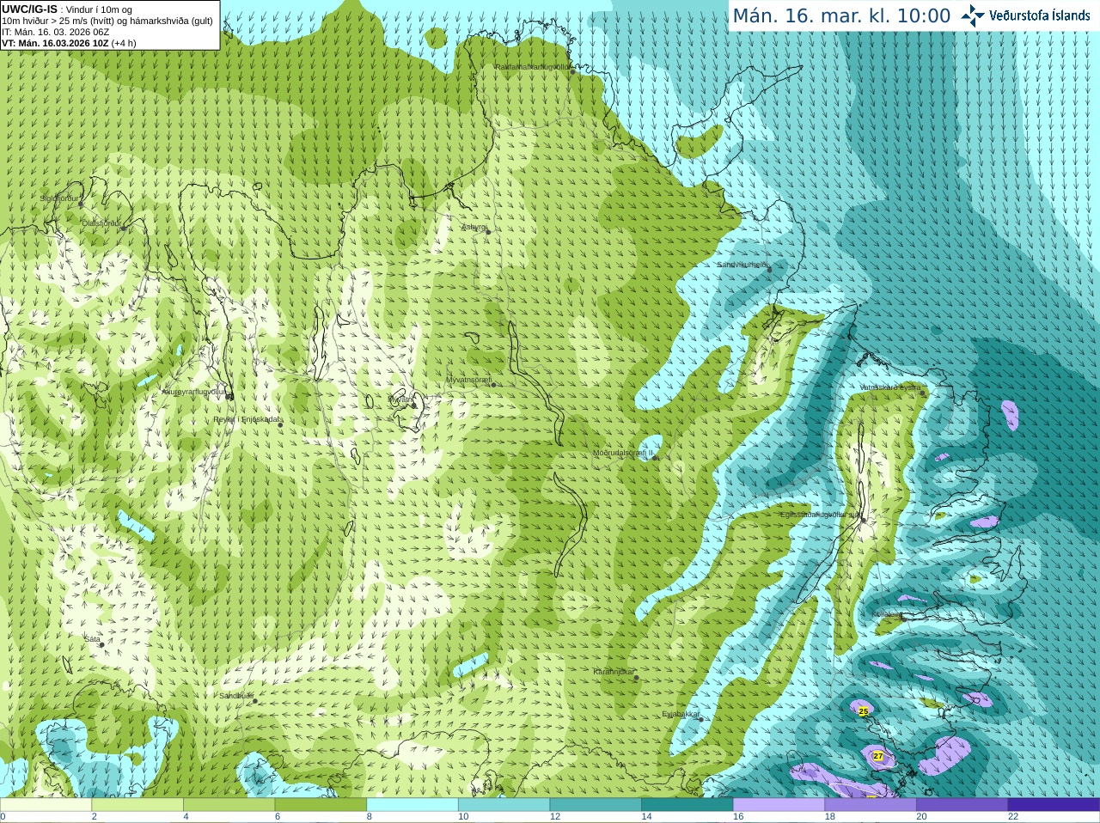Click the 4–6 m/s green legend swatch
This screenshot has width=1100, height=823.
click(x=229, y=805)
